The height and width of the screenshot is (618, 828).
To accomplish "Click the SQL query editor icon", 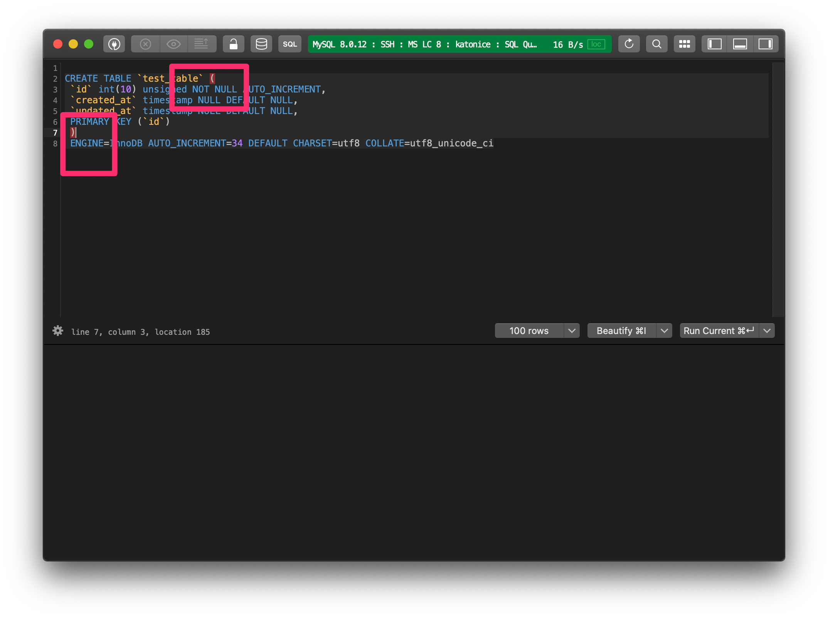I will click(x=289, y=44).
